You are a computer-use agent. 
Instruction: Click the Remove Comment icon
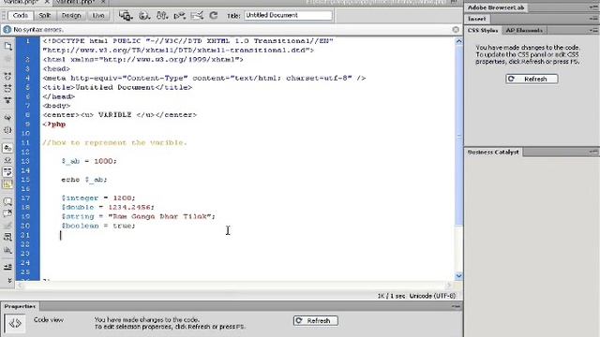coord(7,213)
